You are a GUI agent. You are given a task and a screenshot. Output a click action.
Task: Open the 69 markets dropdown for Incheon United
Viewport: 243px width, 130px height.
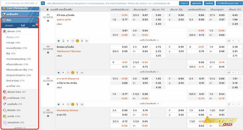tap(231, 72)
